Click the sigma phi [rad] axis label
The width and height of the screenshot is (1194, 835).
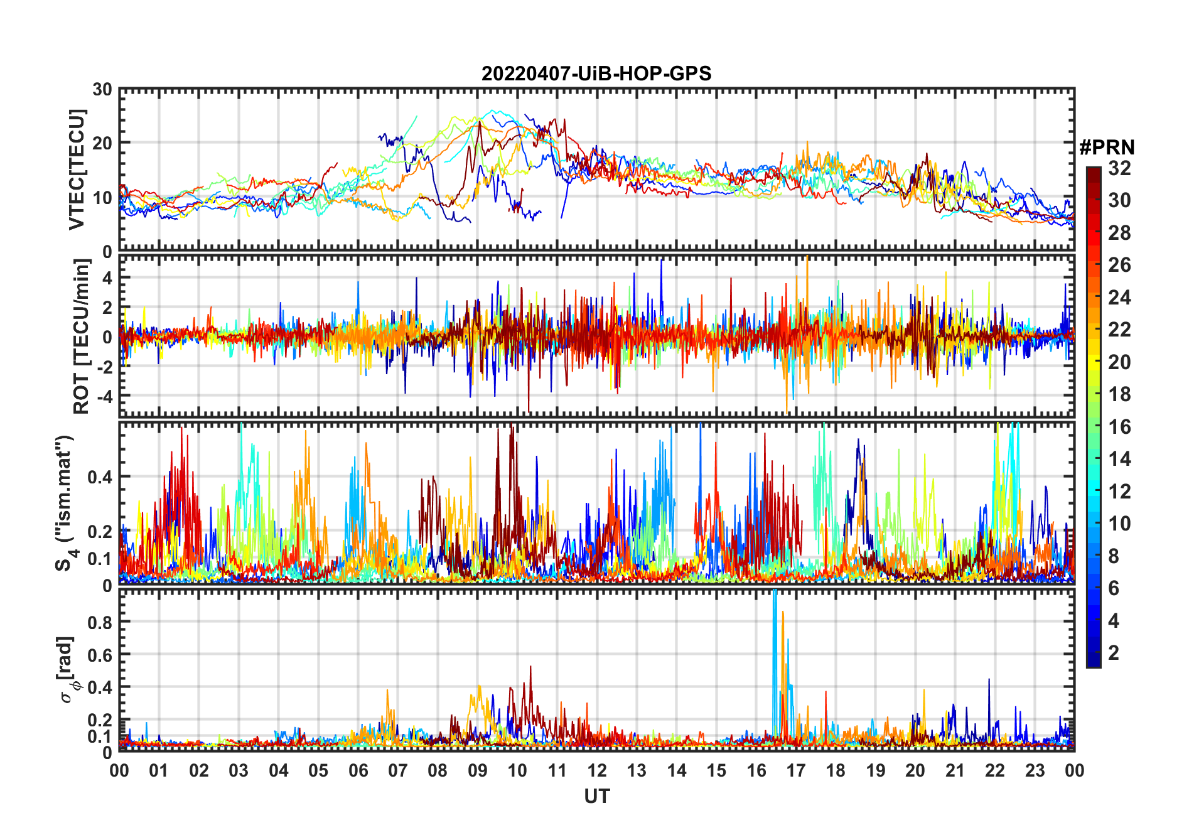(67, 670)
